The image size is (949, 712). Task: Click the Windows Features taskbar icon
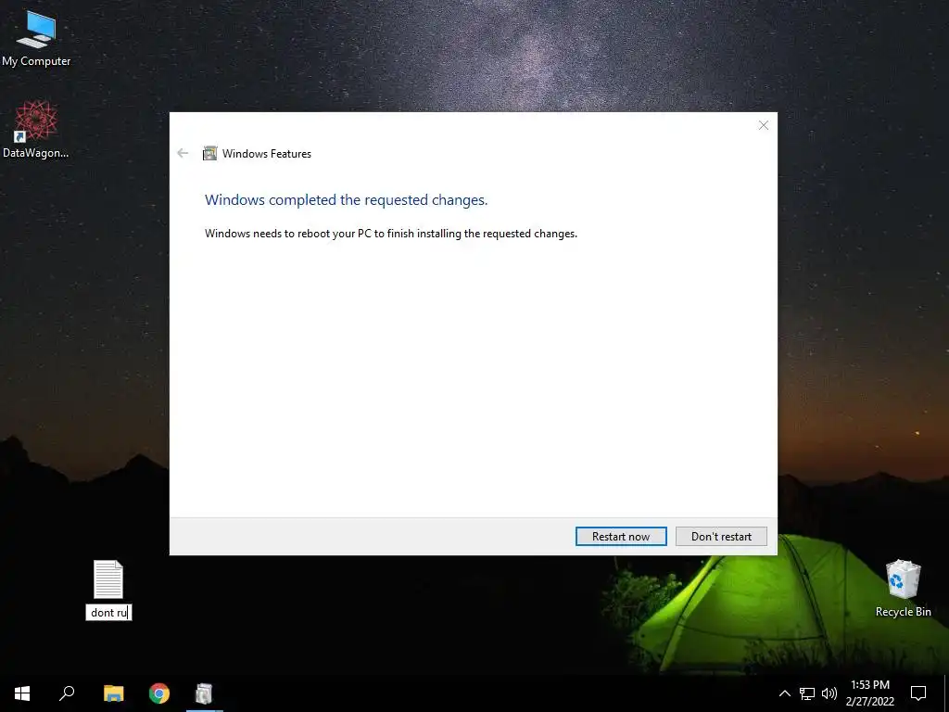point(205,693)
